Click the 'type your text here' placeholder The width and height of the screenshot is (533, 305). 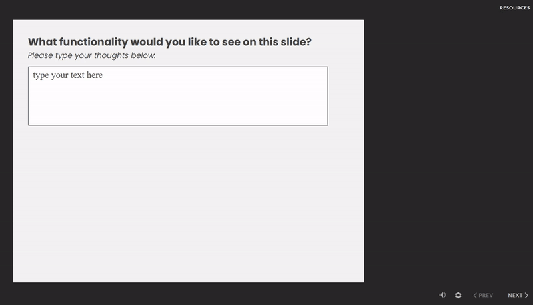[x=68, y=75]
